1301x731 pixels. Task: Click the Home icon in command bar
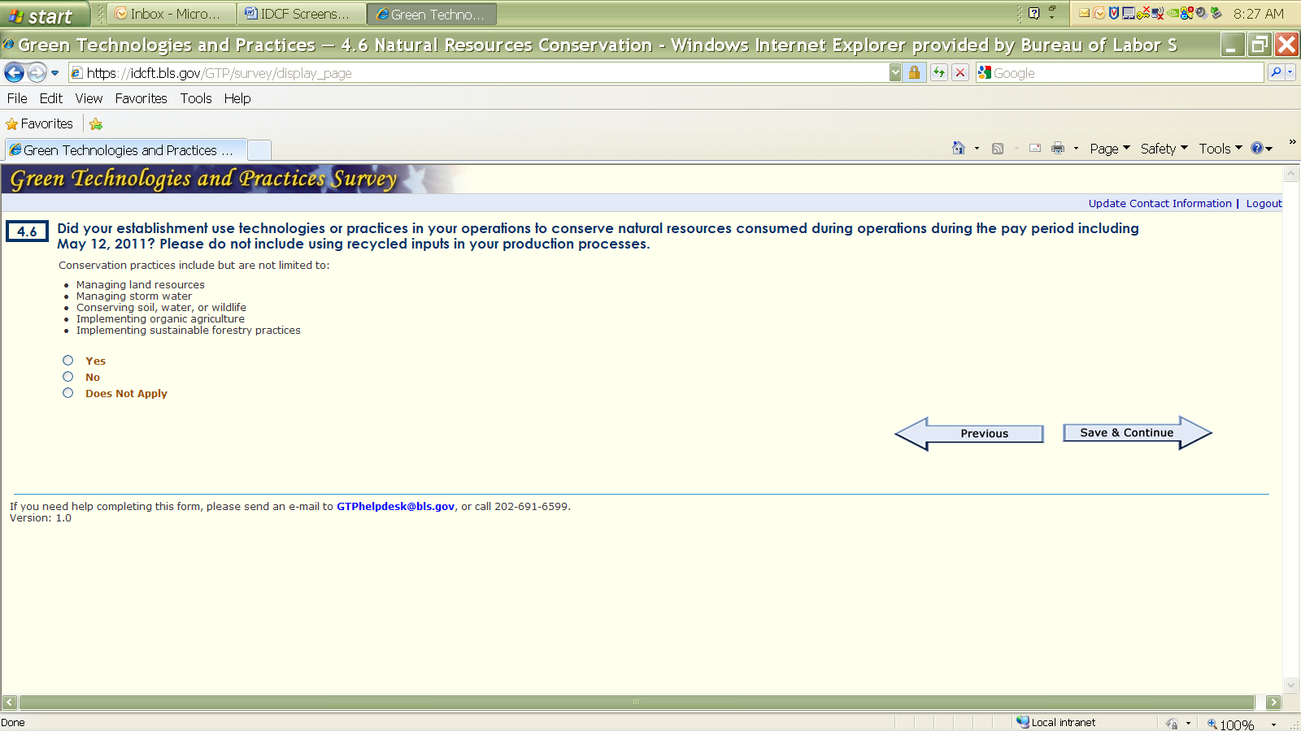click(959, 149)
